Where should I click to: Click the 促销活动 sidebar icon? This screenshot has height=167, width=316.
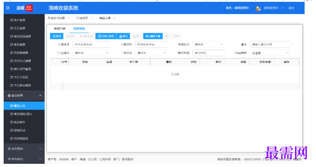[11, 130]
